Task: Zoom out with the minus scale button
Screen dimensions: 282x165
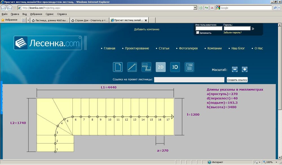Action: pyautogui.click(x=235, y=69)
